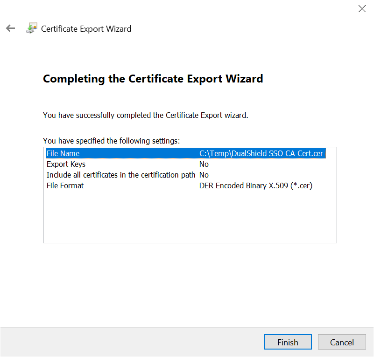Close the wizard using the X button
374x357 pixels.
362,9
